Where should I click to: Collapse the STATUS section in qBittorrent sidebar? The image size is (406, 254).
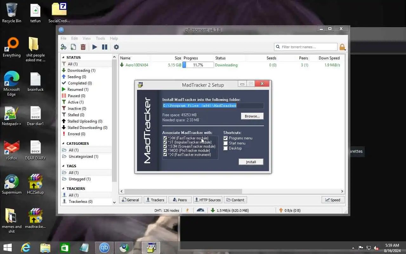(x=63, y=57)
